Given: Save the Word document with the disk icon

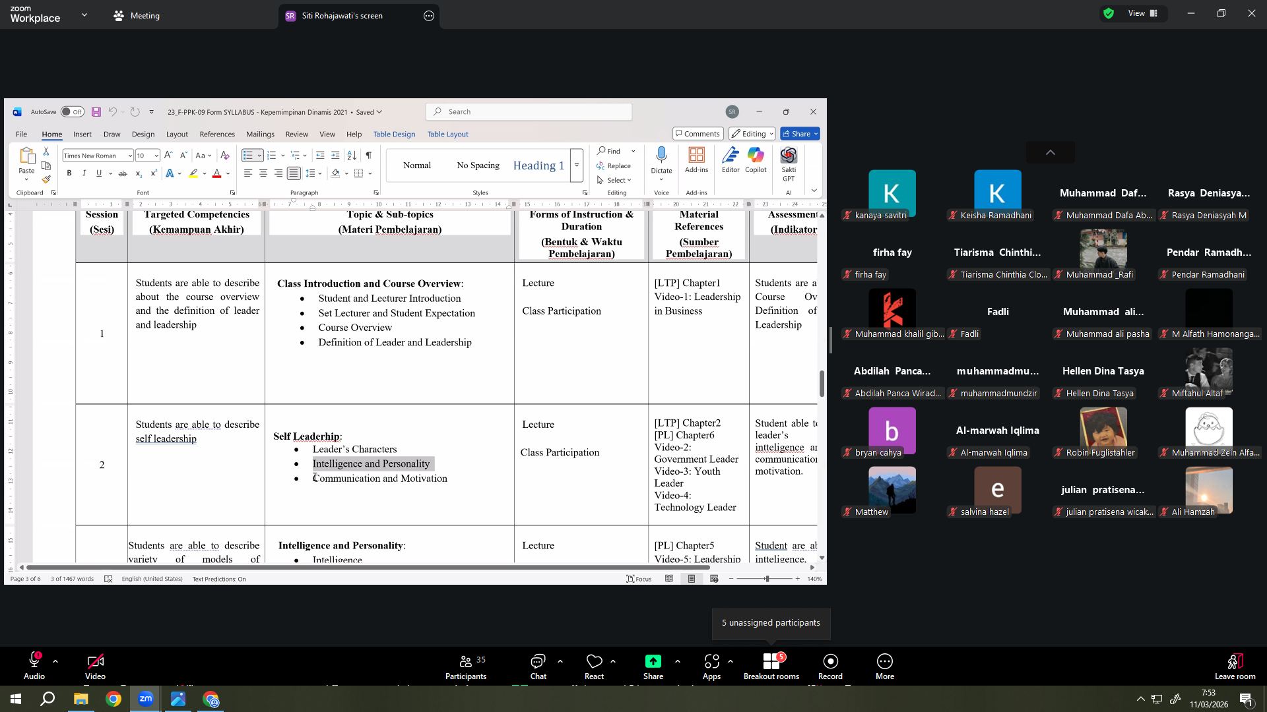Looking at the screenshot, I should 96,112.
